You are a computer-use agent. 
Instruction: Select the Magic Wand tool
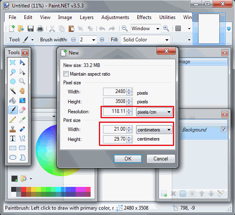coord(13,91)
